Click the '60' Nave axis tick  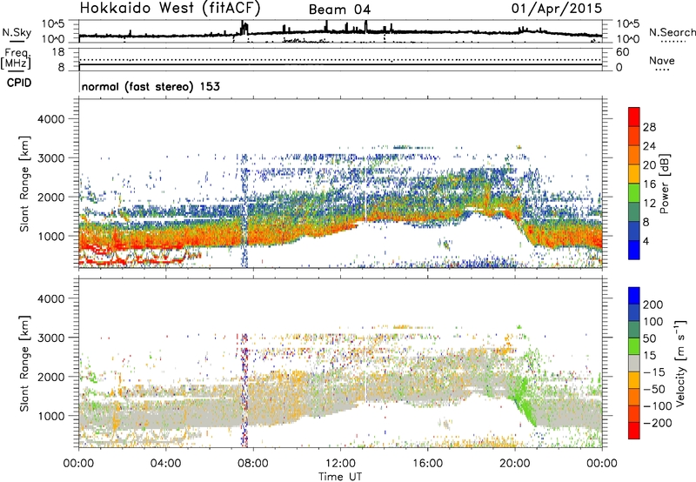(622, 52)
